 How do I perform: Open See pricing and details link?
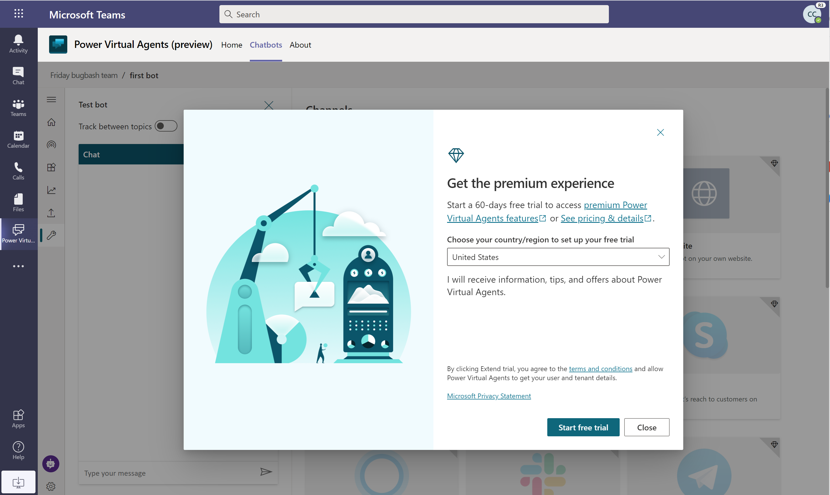[604, 217]
